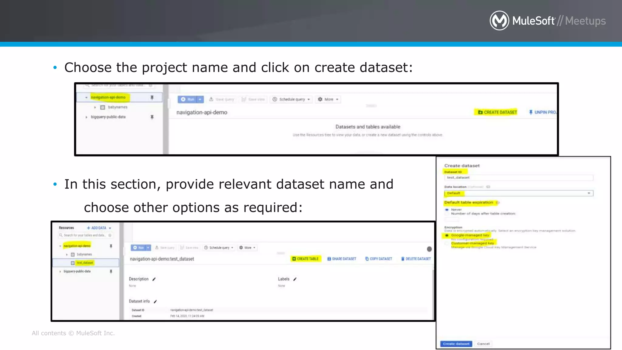The height and width of the screenshot is (350, 622).
Task: Click number of days input box
Action: tap(452, 220)
